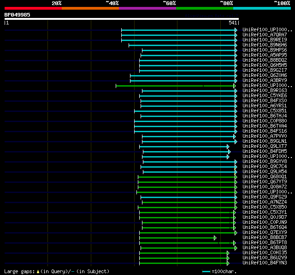Select the UniRef100_Q9LXT7 label
Viewport: 295px width, 275px height.
pos(265,146)
